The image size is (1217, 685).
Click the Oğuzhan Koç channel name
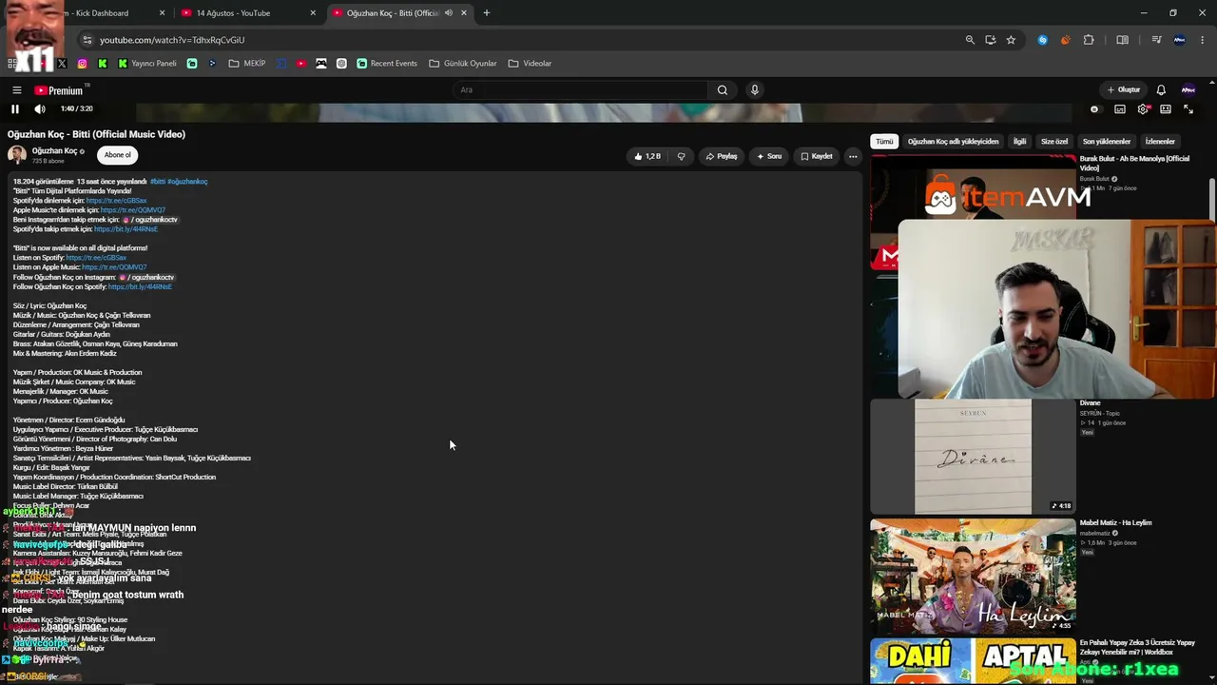pos(54,151)
